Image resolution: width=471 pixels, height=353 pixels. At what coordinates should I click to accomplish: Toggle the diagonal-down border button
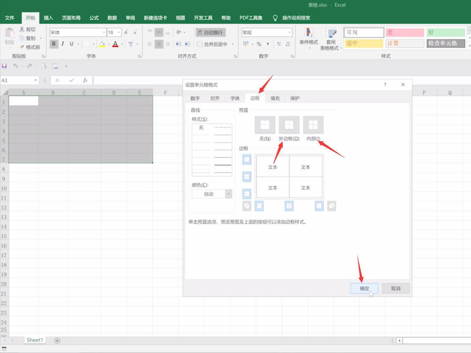tap(331, 206)
